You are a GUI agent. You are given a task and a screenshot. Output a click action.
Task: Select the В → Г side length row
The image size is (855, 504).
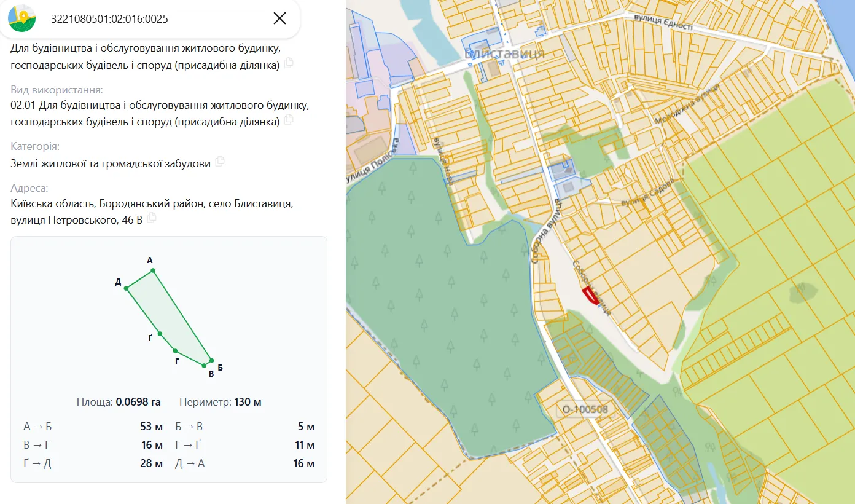(93, 445)
